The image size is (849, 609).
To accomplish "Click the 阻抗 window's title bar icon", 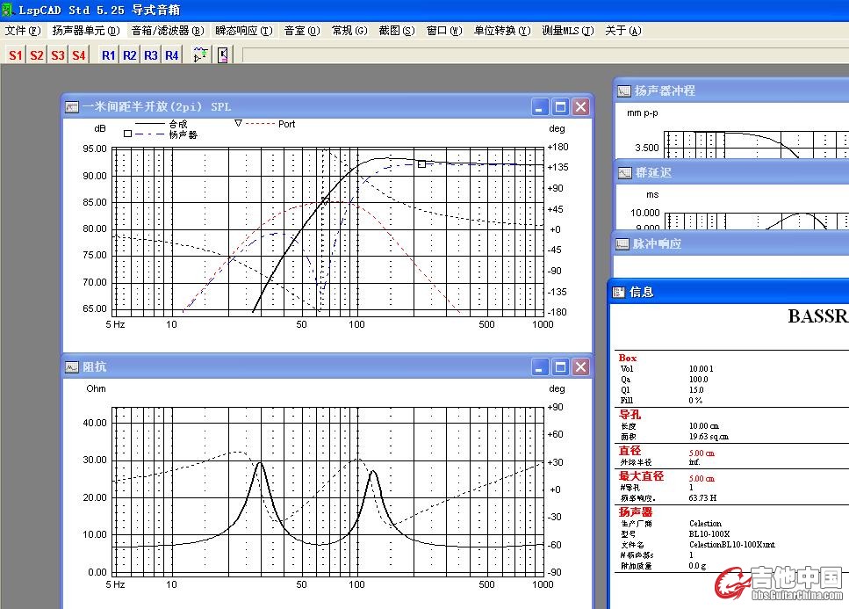I will tap(71, 367).
